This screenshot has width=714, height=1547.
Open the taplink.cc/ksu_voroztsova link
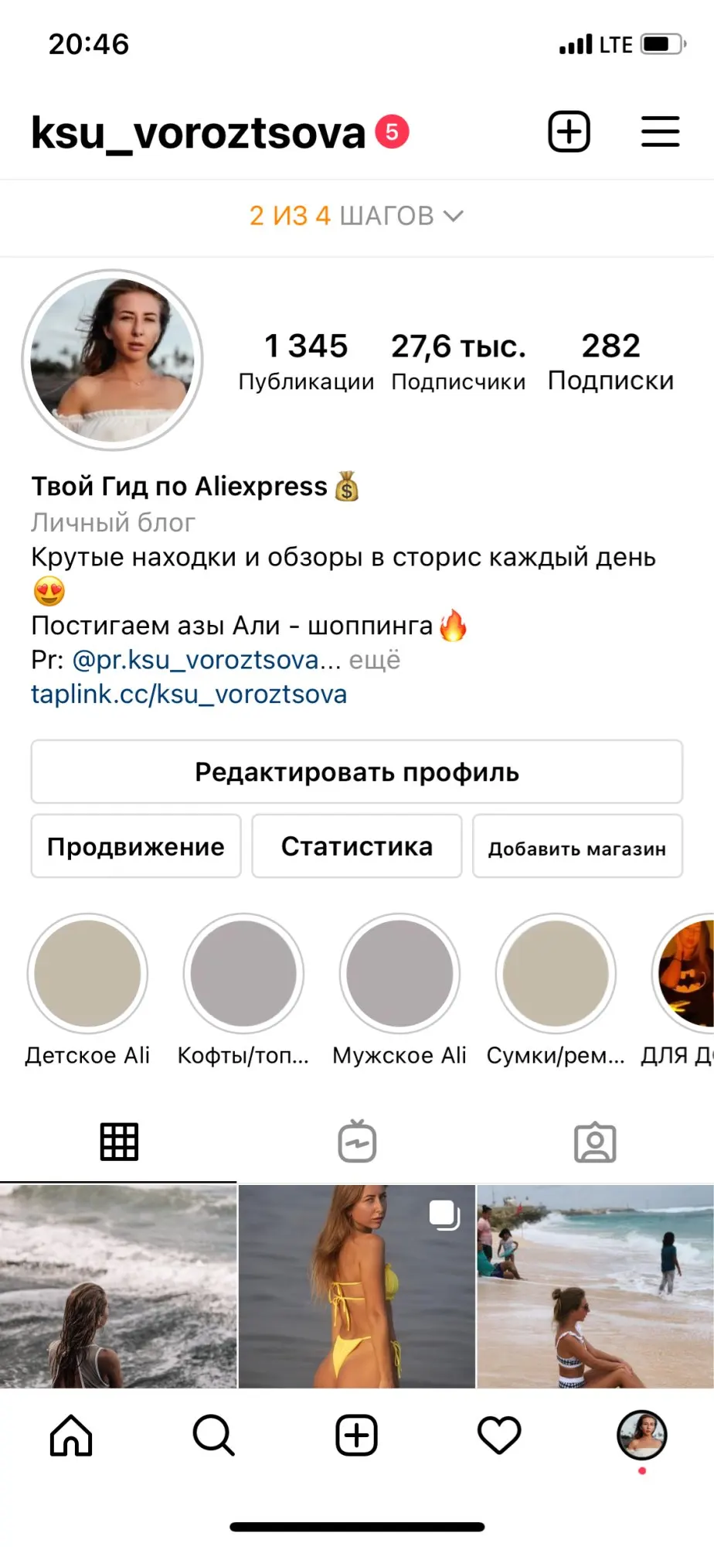189,695
